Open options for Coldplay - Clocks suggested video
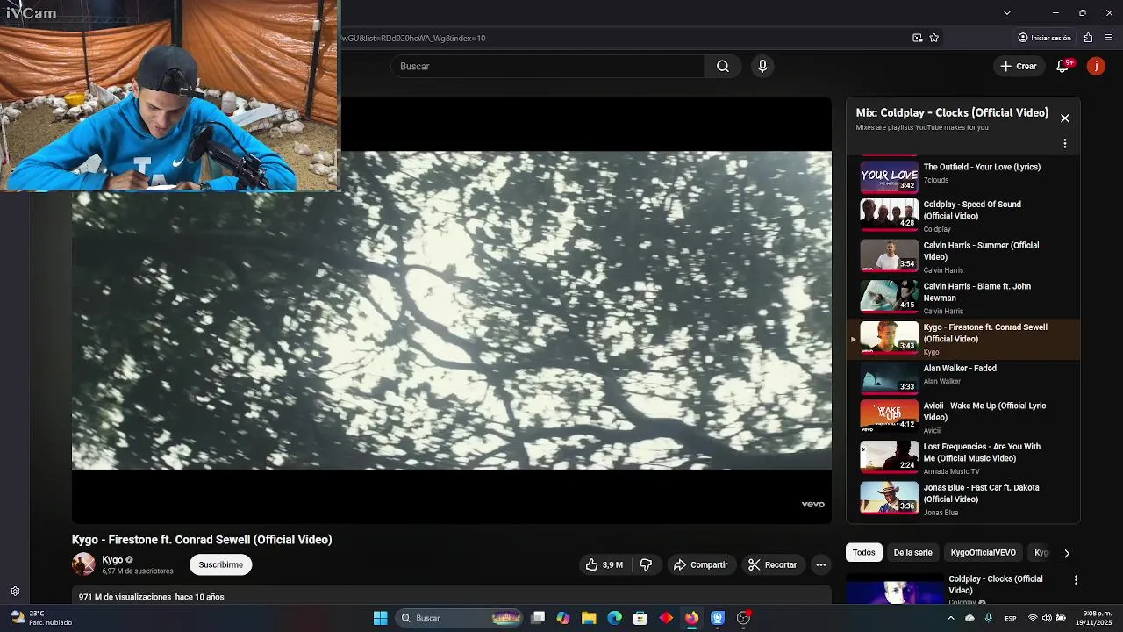Screen dimensions: 1123x632 [x=1076, y=580]
